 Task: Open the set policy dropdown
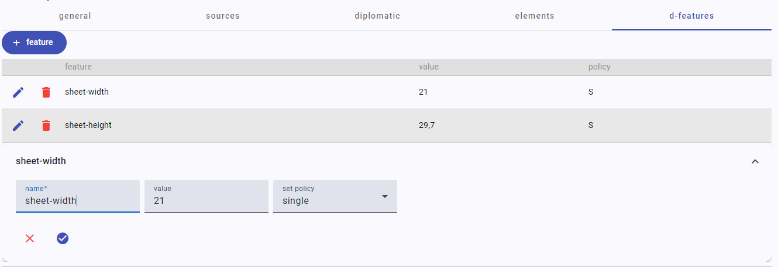pyautogui.click(x=335, y=196)
